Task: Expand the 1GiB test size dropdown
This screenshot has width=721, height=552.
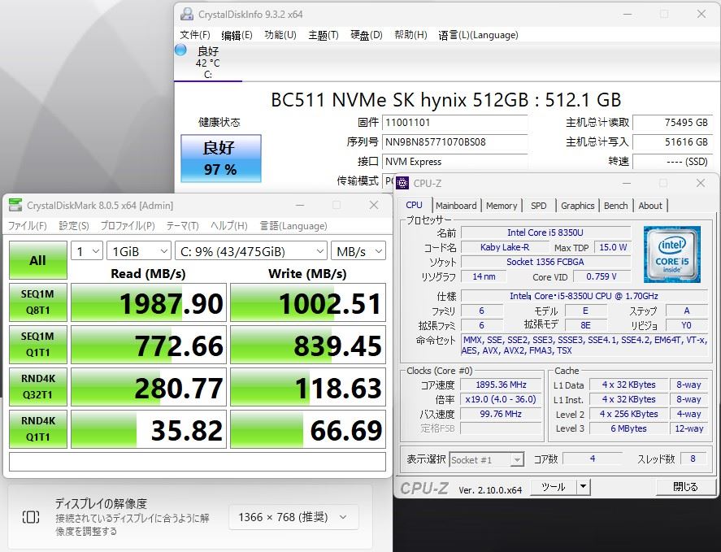Action: tap(139, 251)
